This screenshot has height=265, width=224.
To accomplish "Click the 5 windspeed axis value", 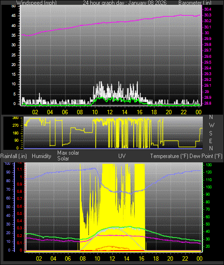I will (x=14, y=94).
